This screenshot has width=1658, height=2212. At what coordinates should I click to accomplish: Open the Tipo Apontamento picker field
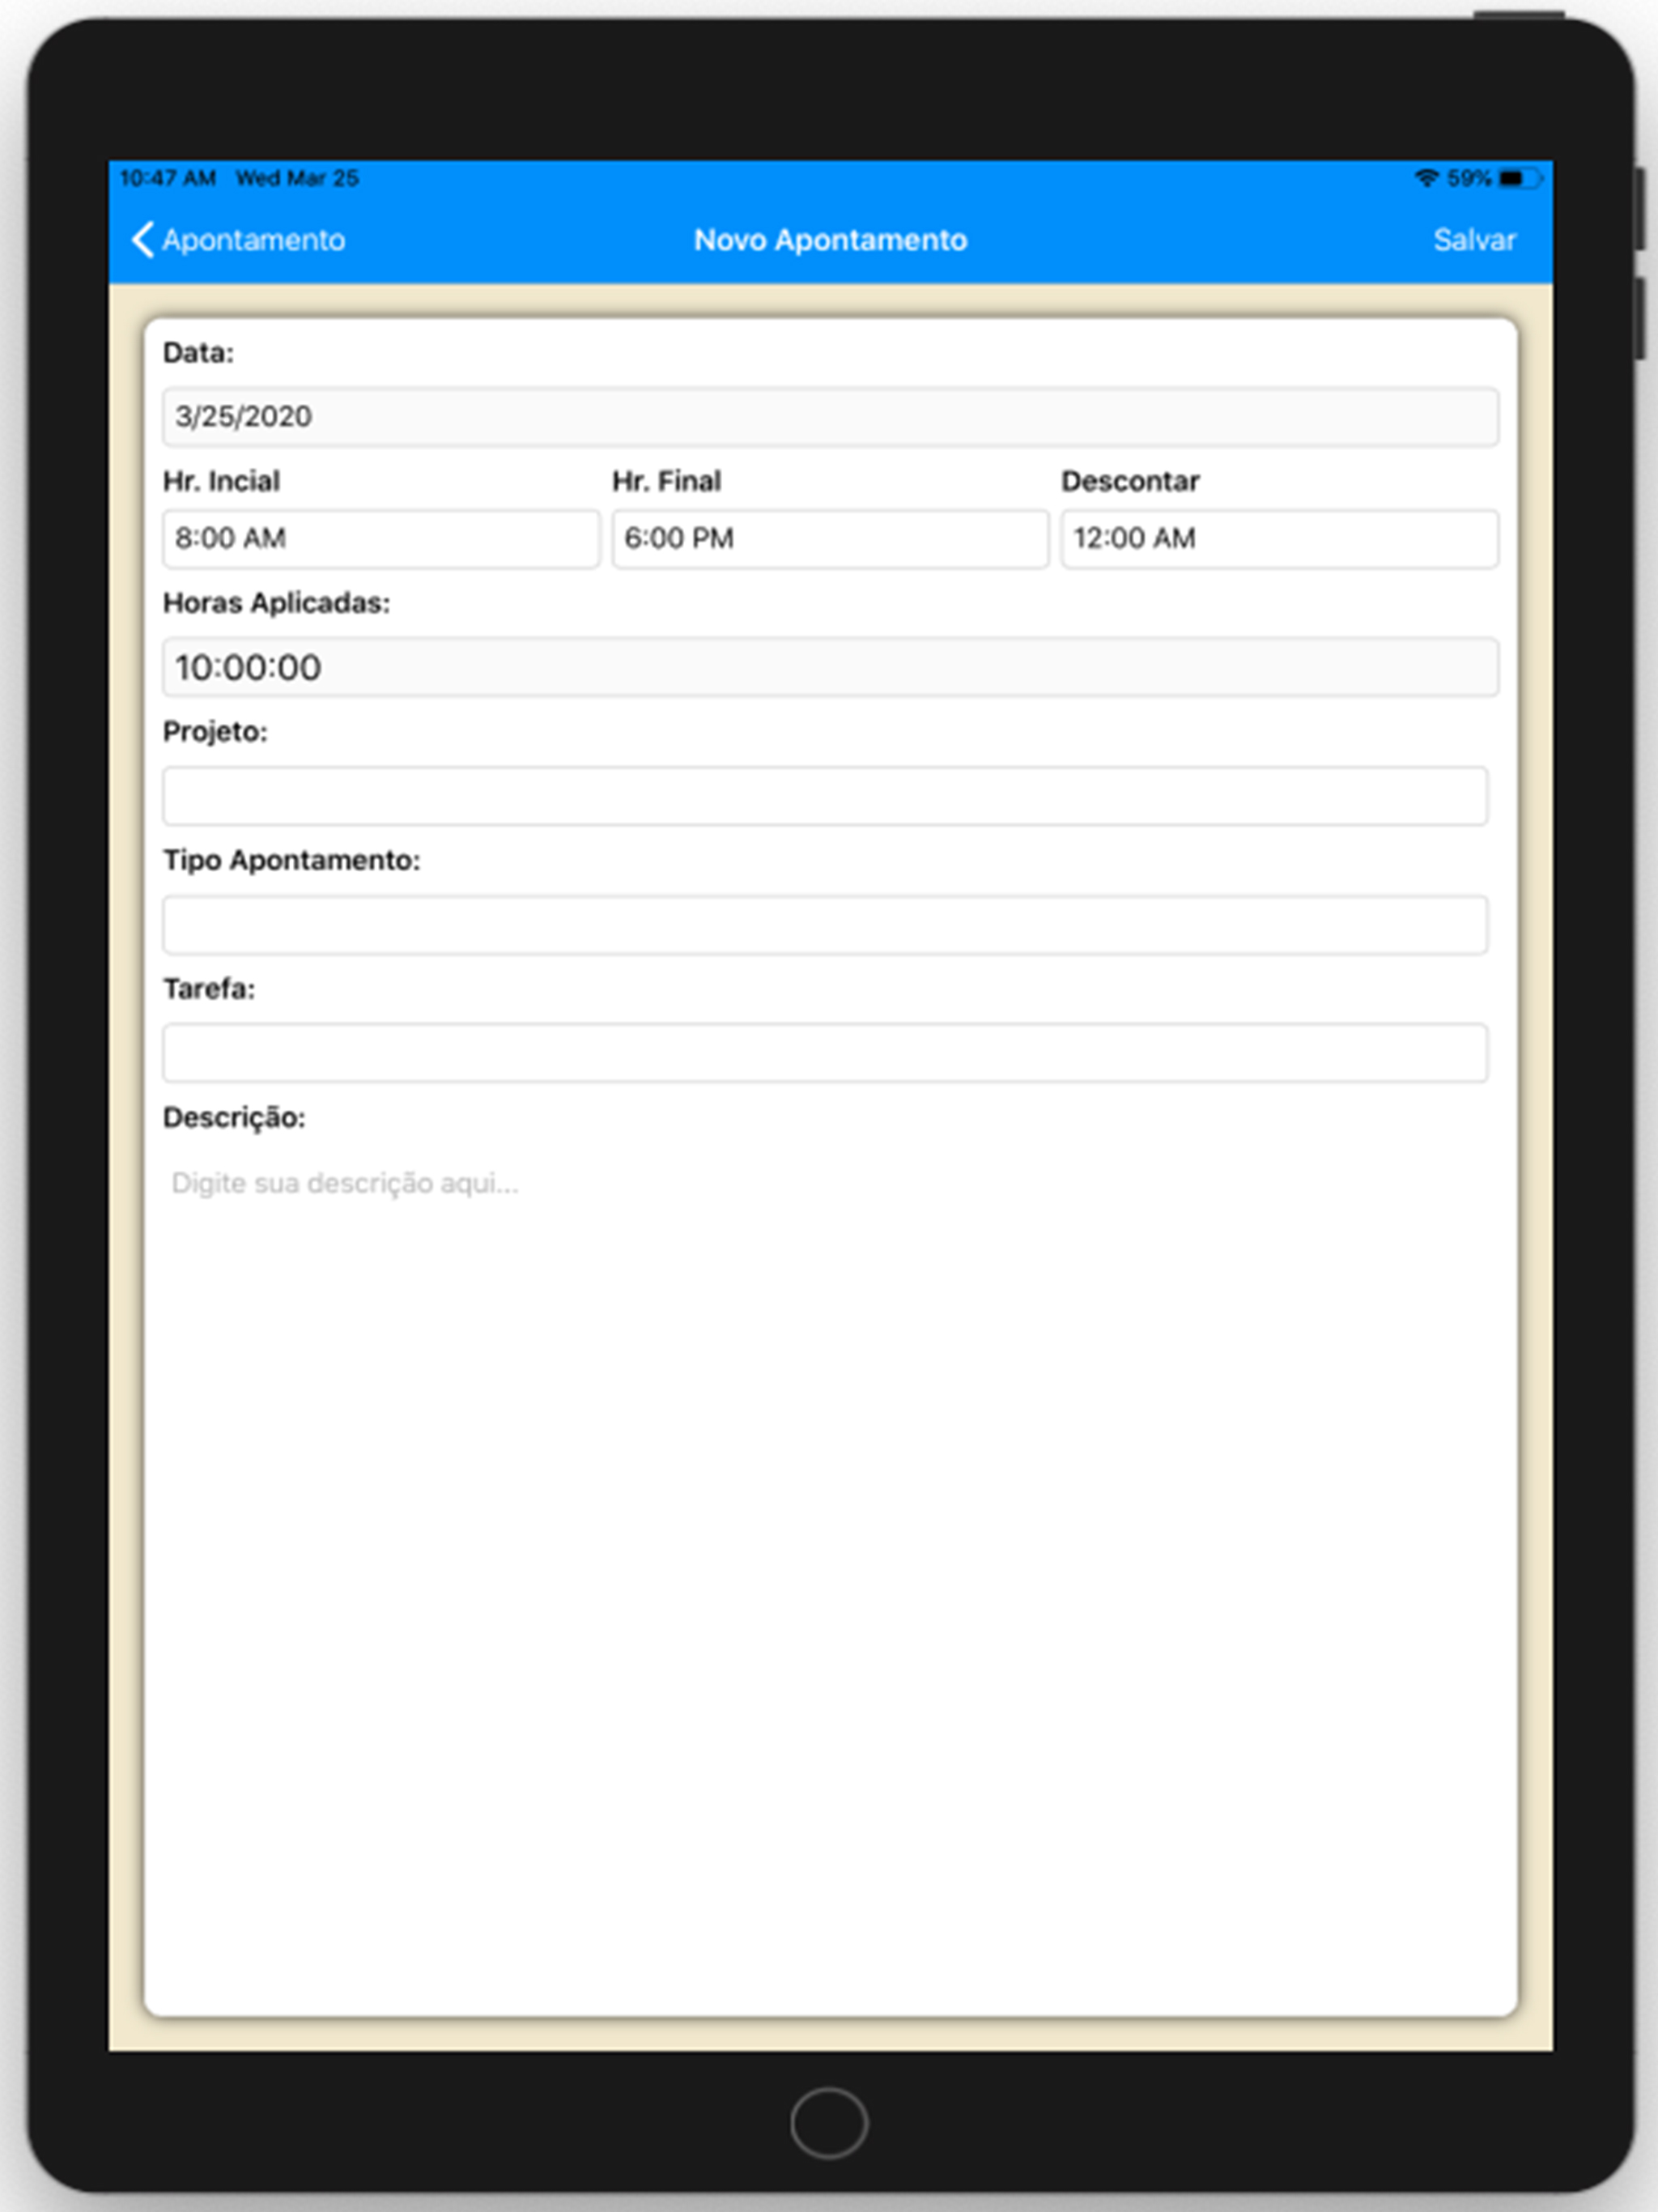(825, 925)
